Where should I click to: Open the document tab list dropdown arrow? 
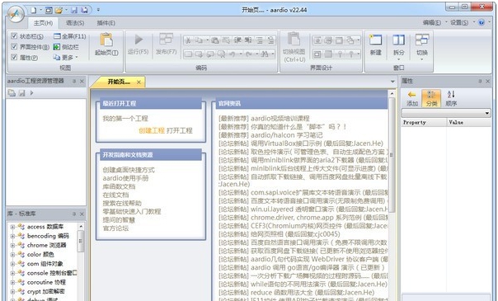[x=392, y=82]
